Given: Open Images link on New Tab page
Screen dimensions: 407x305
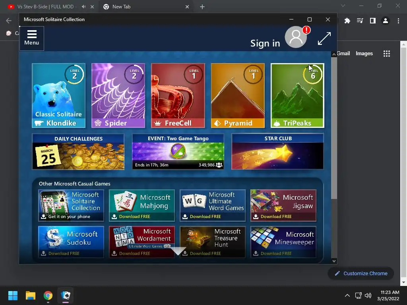Looking at the screenshot, I should point(364,54).
